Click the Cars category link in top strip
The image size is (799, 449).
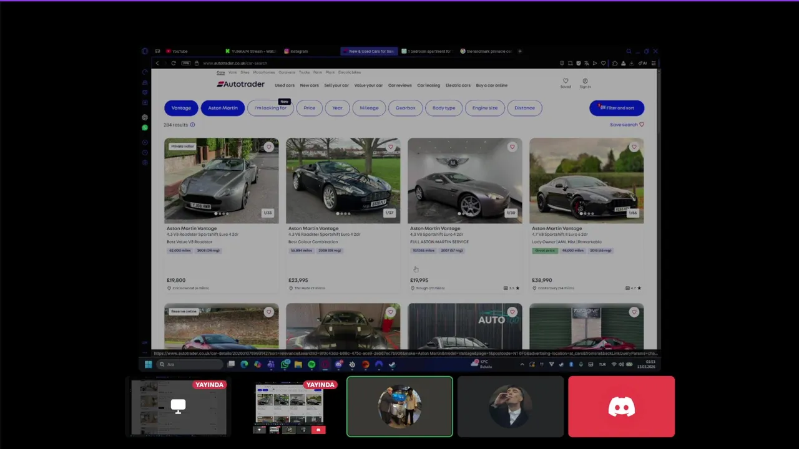click(220, 72)
